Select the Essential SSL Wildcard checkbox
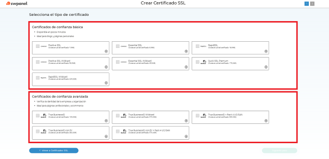Viewport: 329px width, 159px height. pyautogui.click(x=118, y=62)
